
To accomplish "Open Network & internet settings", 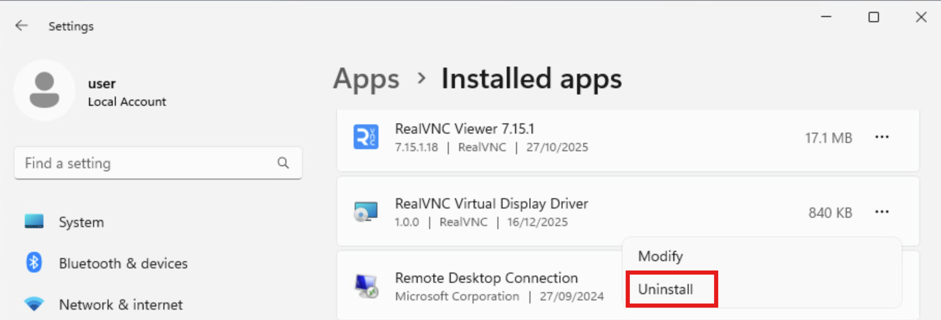I will point(120,305).
